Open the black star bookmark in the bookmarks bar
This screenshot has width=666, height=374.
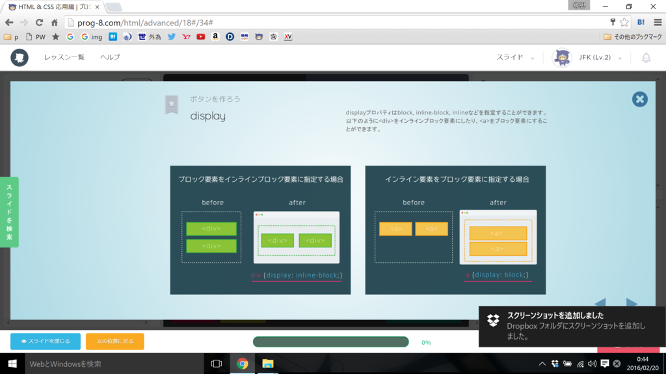pyautogui.click(x=56, y=37)
